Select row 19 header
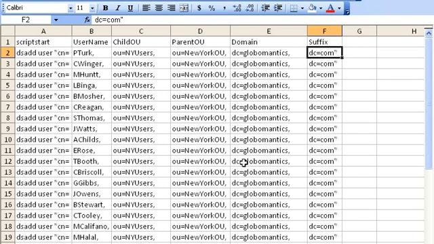 click(7, 237)
